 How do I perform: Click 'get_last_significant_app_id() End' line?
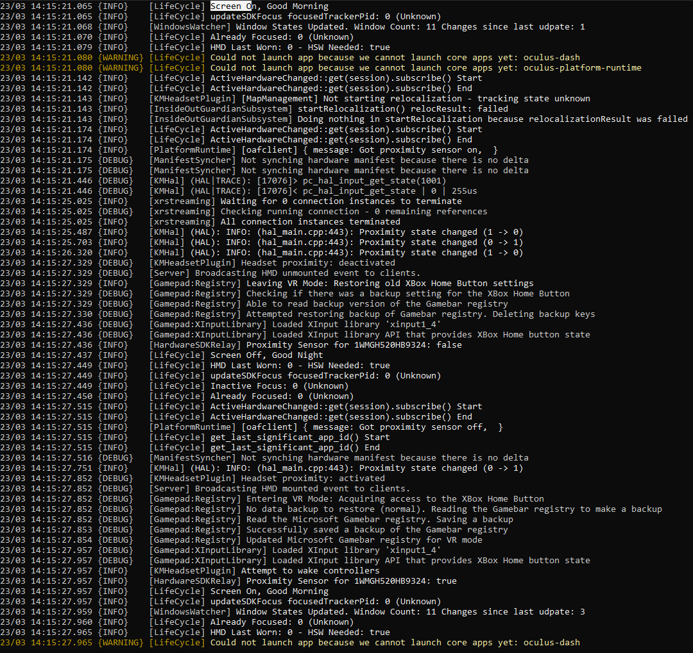tap(190, 447)
